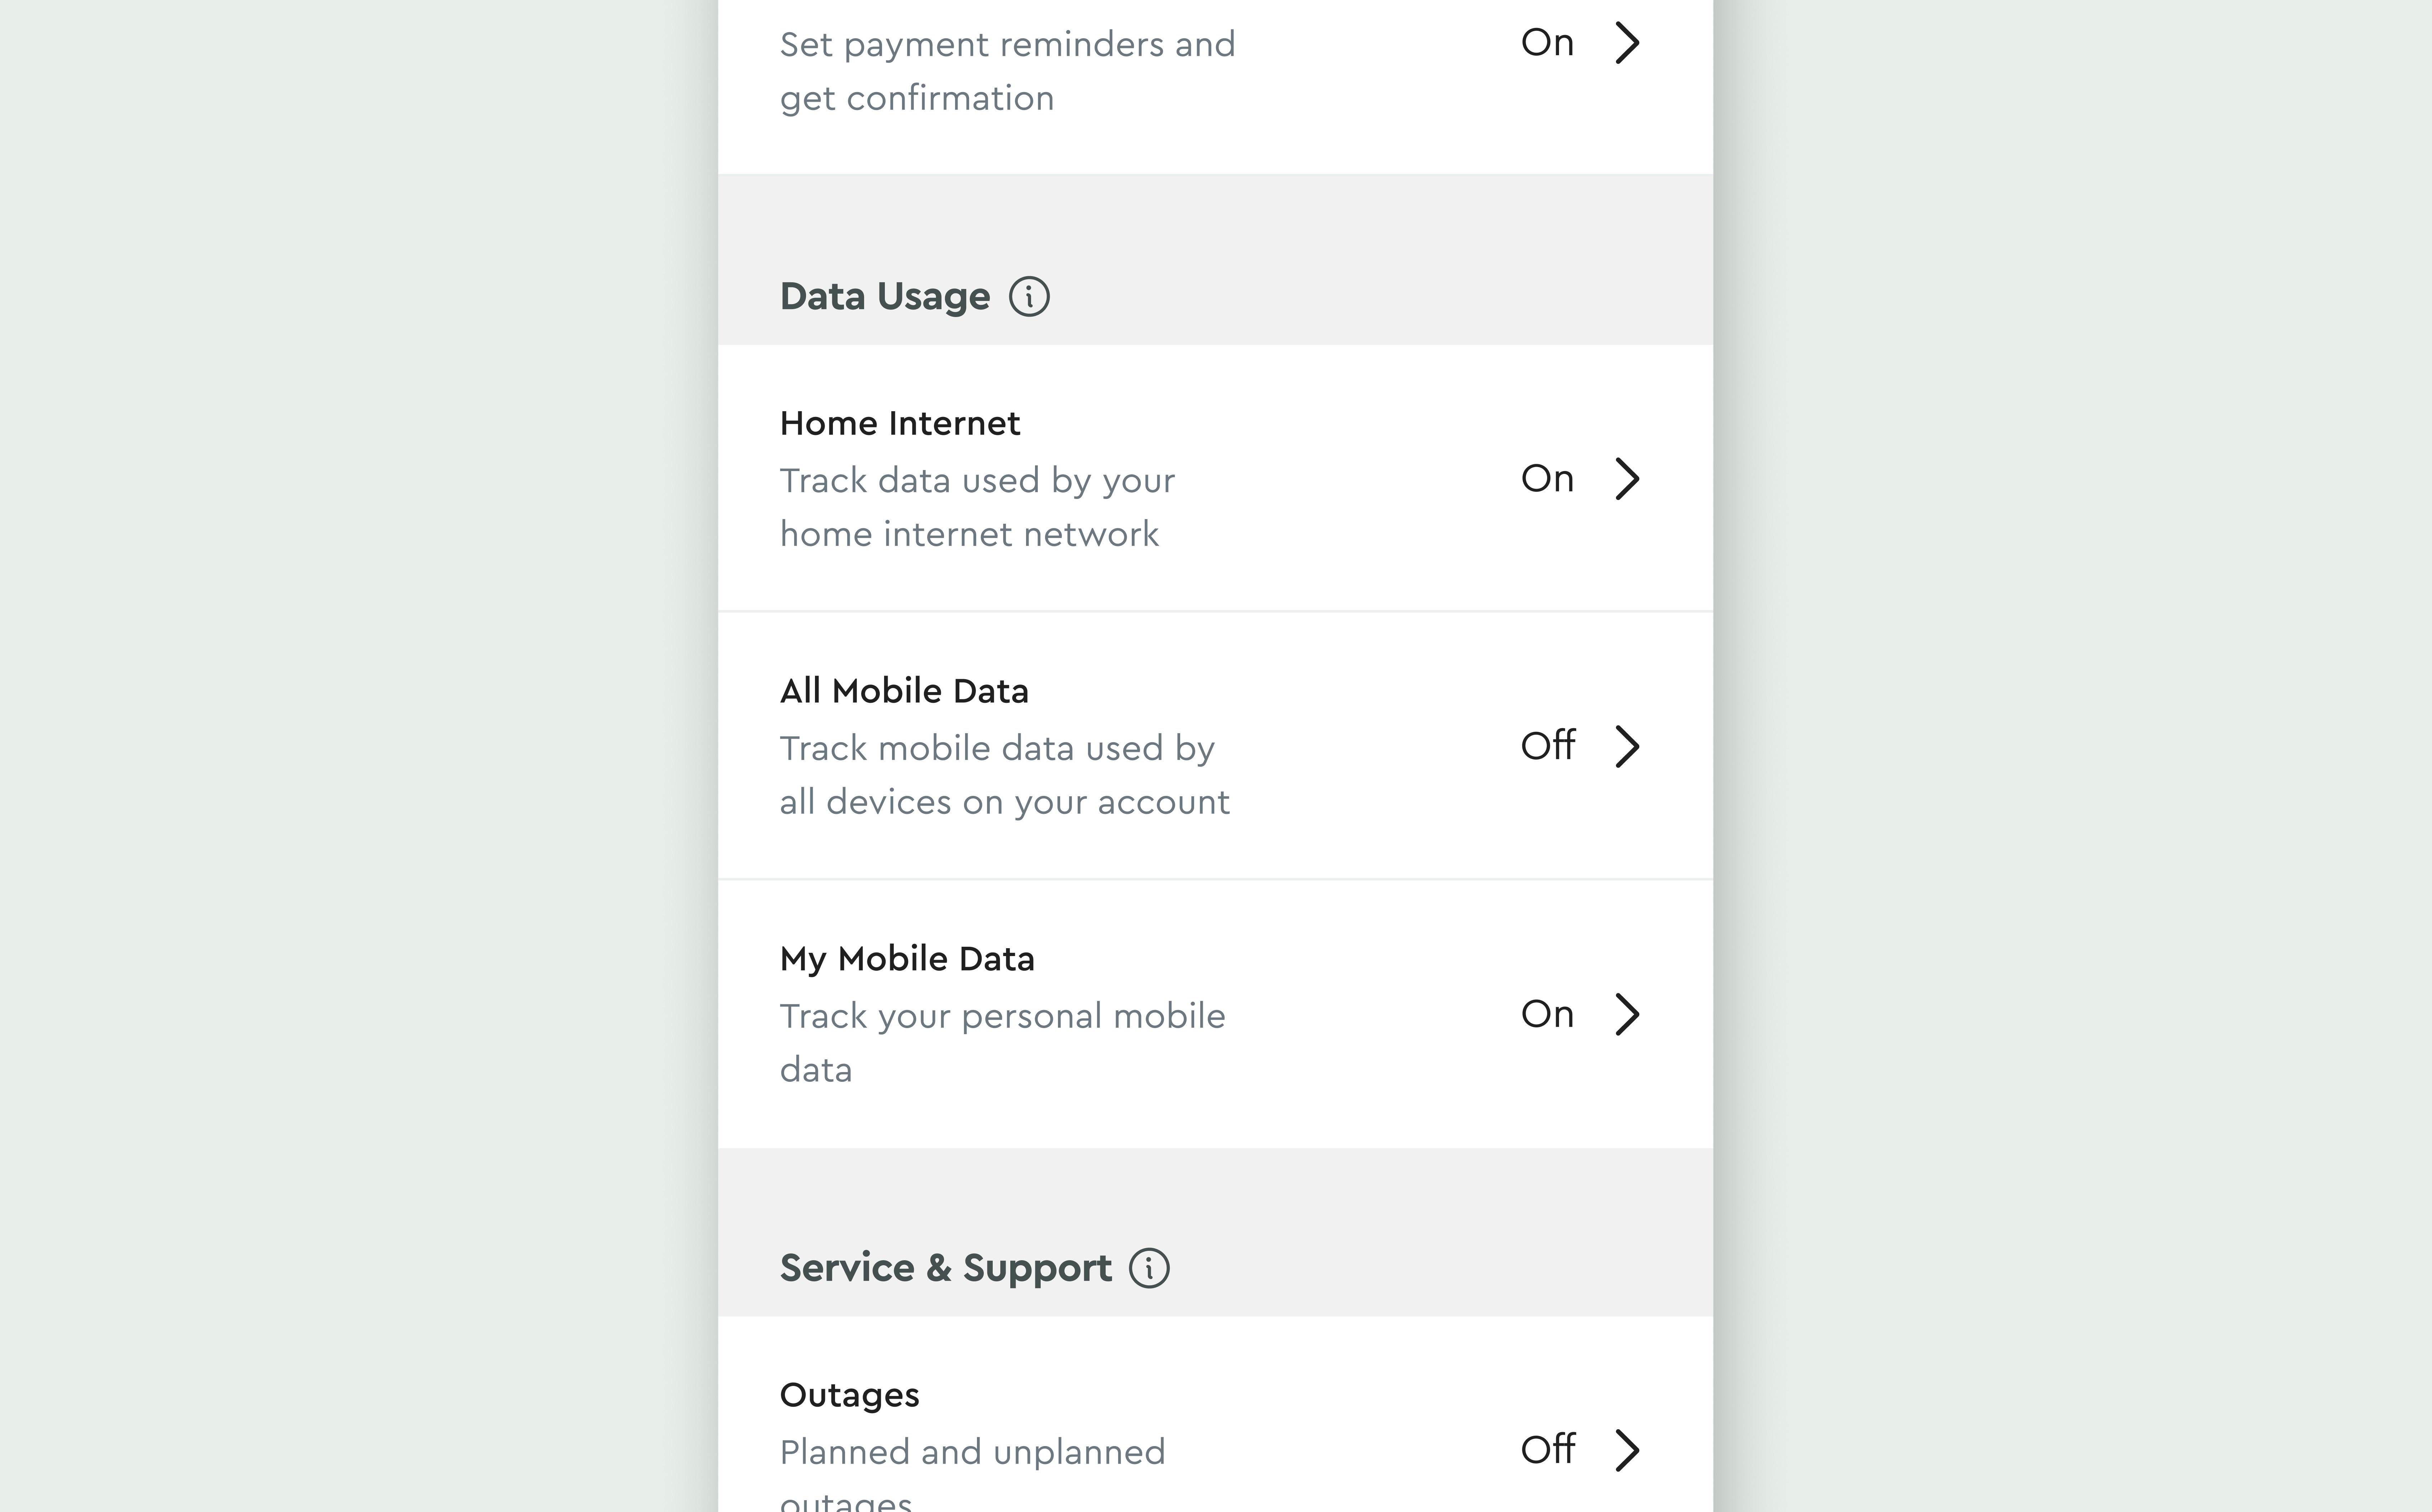Select the My Mobile Data heading

pos(906,959)
